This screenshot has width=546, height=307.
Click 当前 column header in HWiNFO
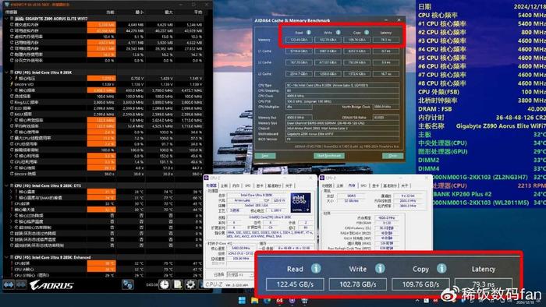point(110,12)
